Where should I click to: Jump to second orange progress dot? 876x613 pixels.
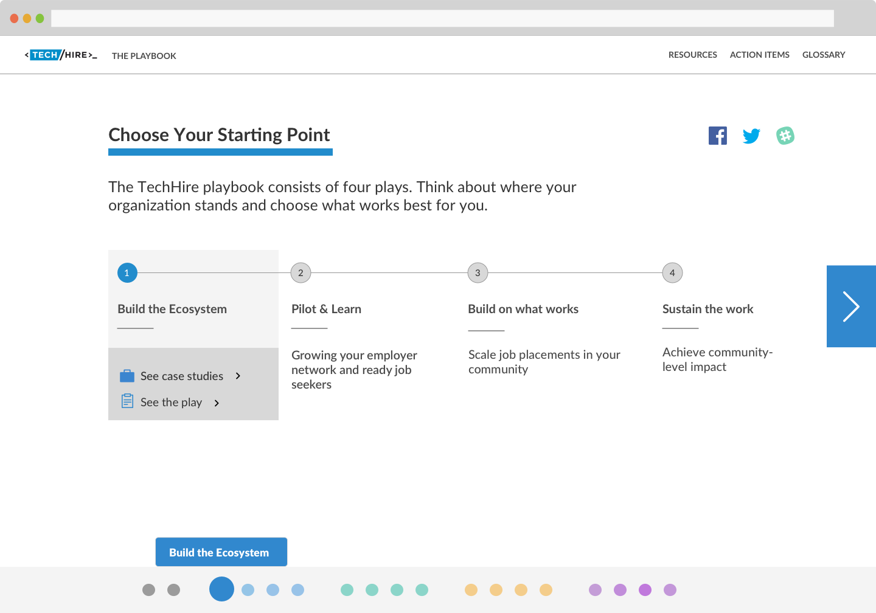point(496,590)
